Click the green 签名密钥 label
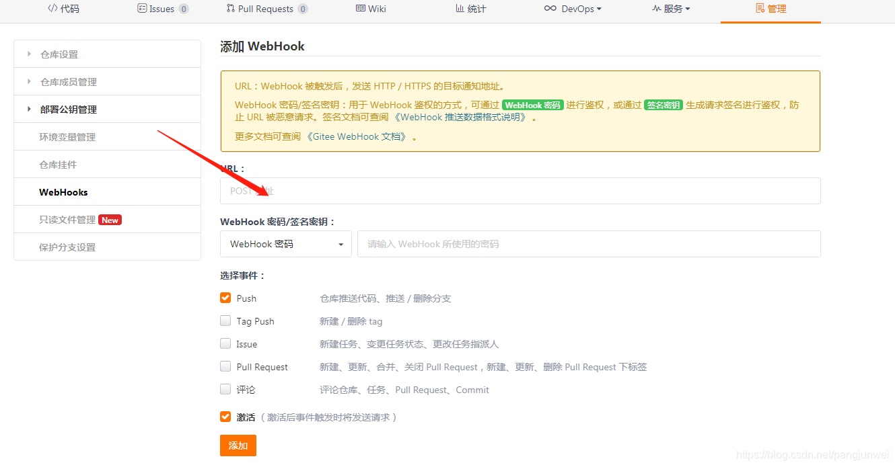Viewport: 895px width, 467px height. point(664,105)
